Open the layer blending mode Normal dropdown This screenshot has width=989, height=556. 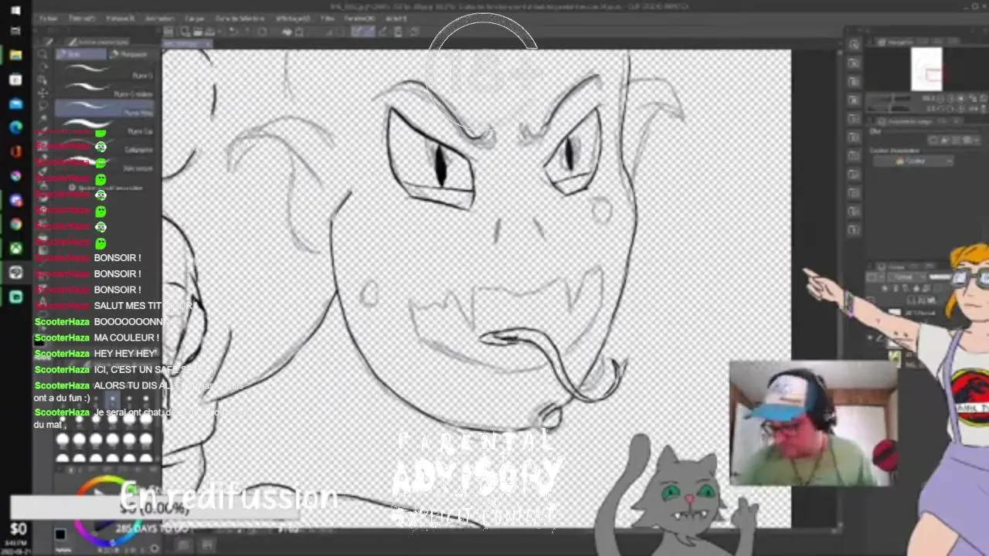point(906,276)
